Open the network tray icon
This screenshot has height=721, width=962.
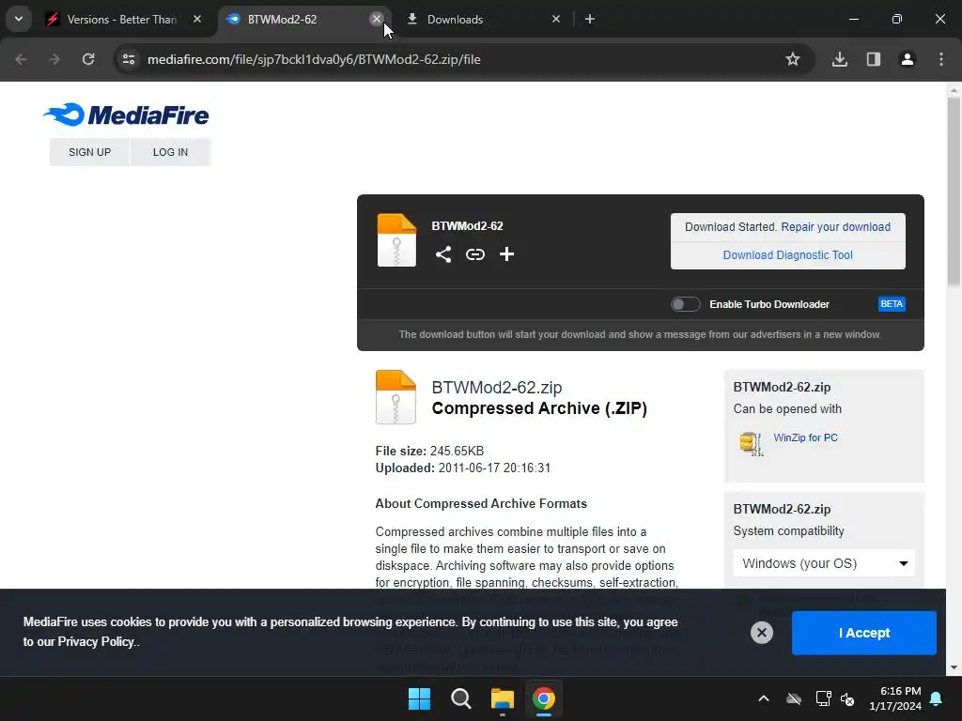(823, 698)
